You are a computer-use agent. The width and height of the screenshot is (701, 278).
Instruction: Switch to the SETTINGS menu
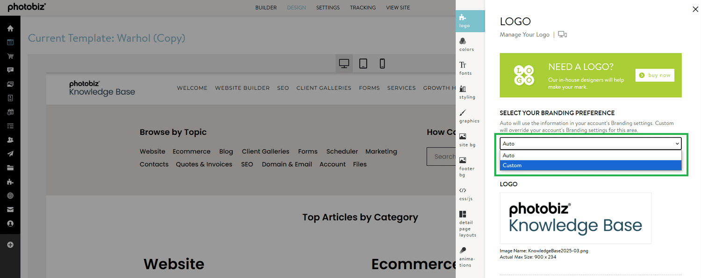328,7
